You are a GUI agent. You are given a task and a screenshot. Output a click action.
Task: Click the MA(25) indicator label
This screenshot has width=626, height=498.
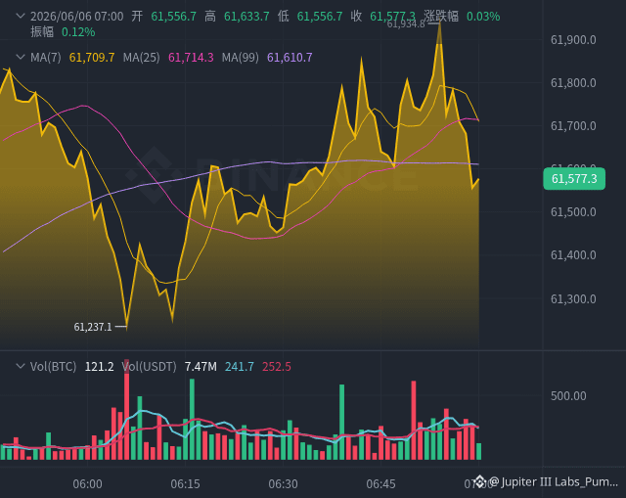point(141,58)
